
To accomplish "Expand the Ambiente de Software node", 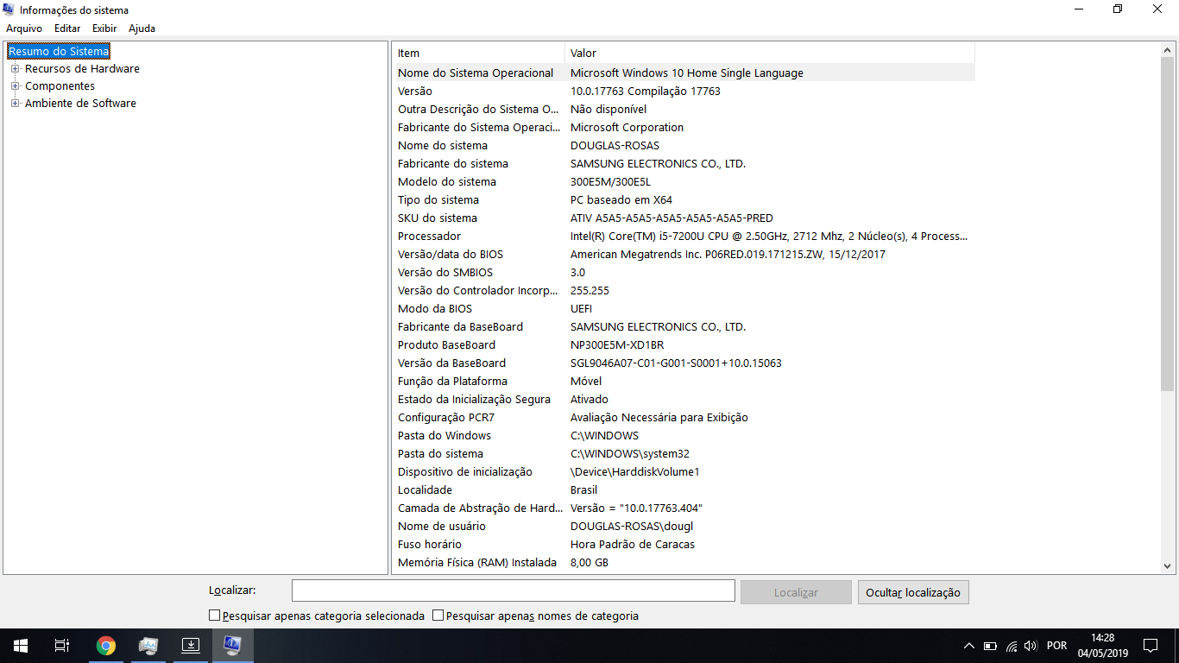I will tap(15, 103).
